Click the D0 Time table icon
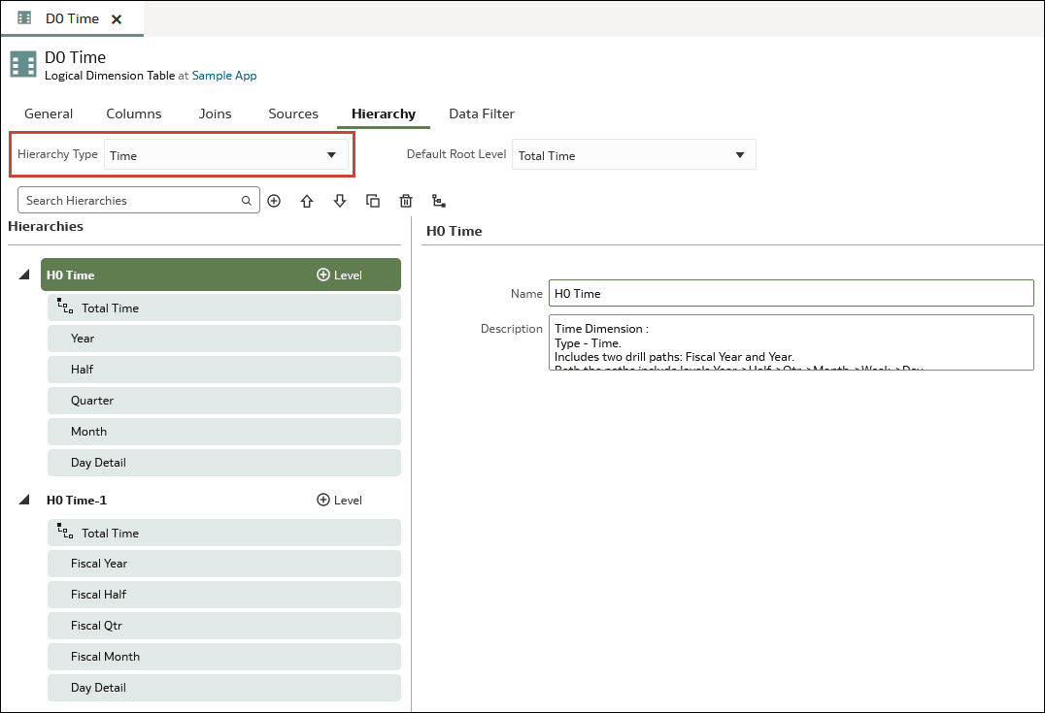The height and width of the screenshot is (713, 1045). [x=23, y=65]
